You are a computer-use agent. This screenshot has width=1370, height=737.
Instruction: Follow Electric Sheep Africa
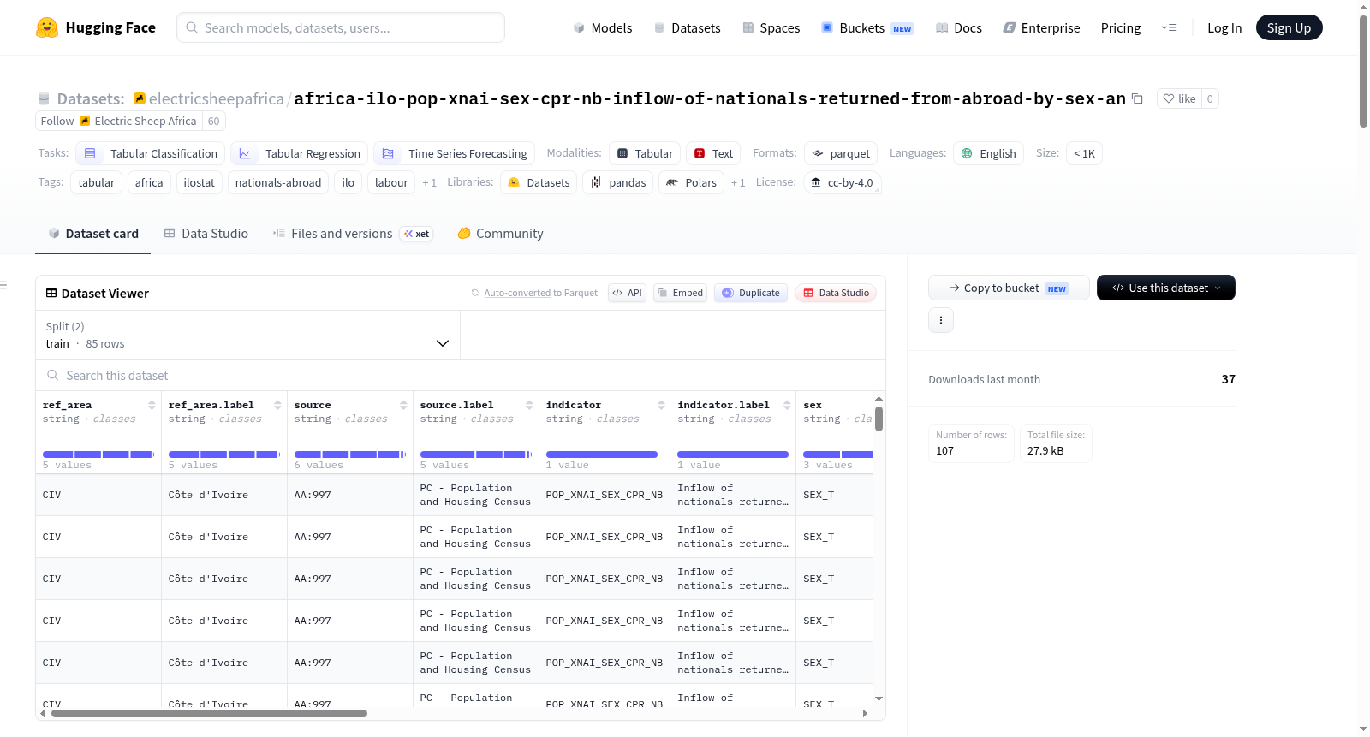coord(57,121)
